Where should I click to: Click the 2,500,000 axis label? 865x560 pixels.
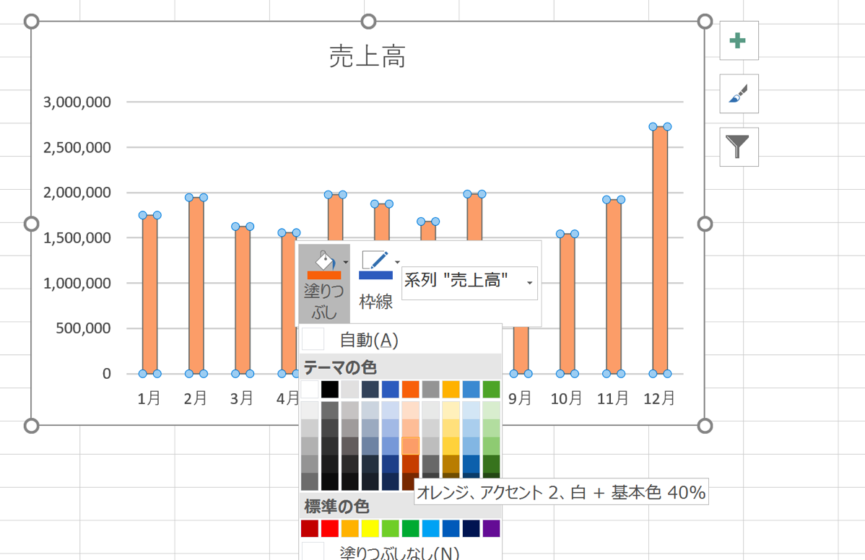[77, 147]
